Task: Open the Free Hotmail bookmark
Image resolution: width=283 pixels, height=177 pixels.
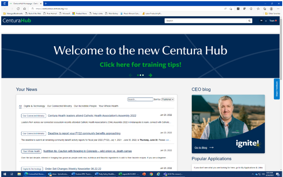Action: tap(50, 14)
